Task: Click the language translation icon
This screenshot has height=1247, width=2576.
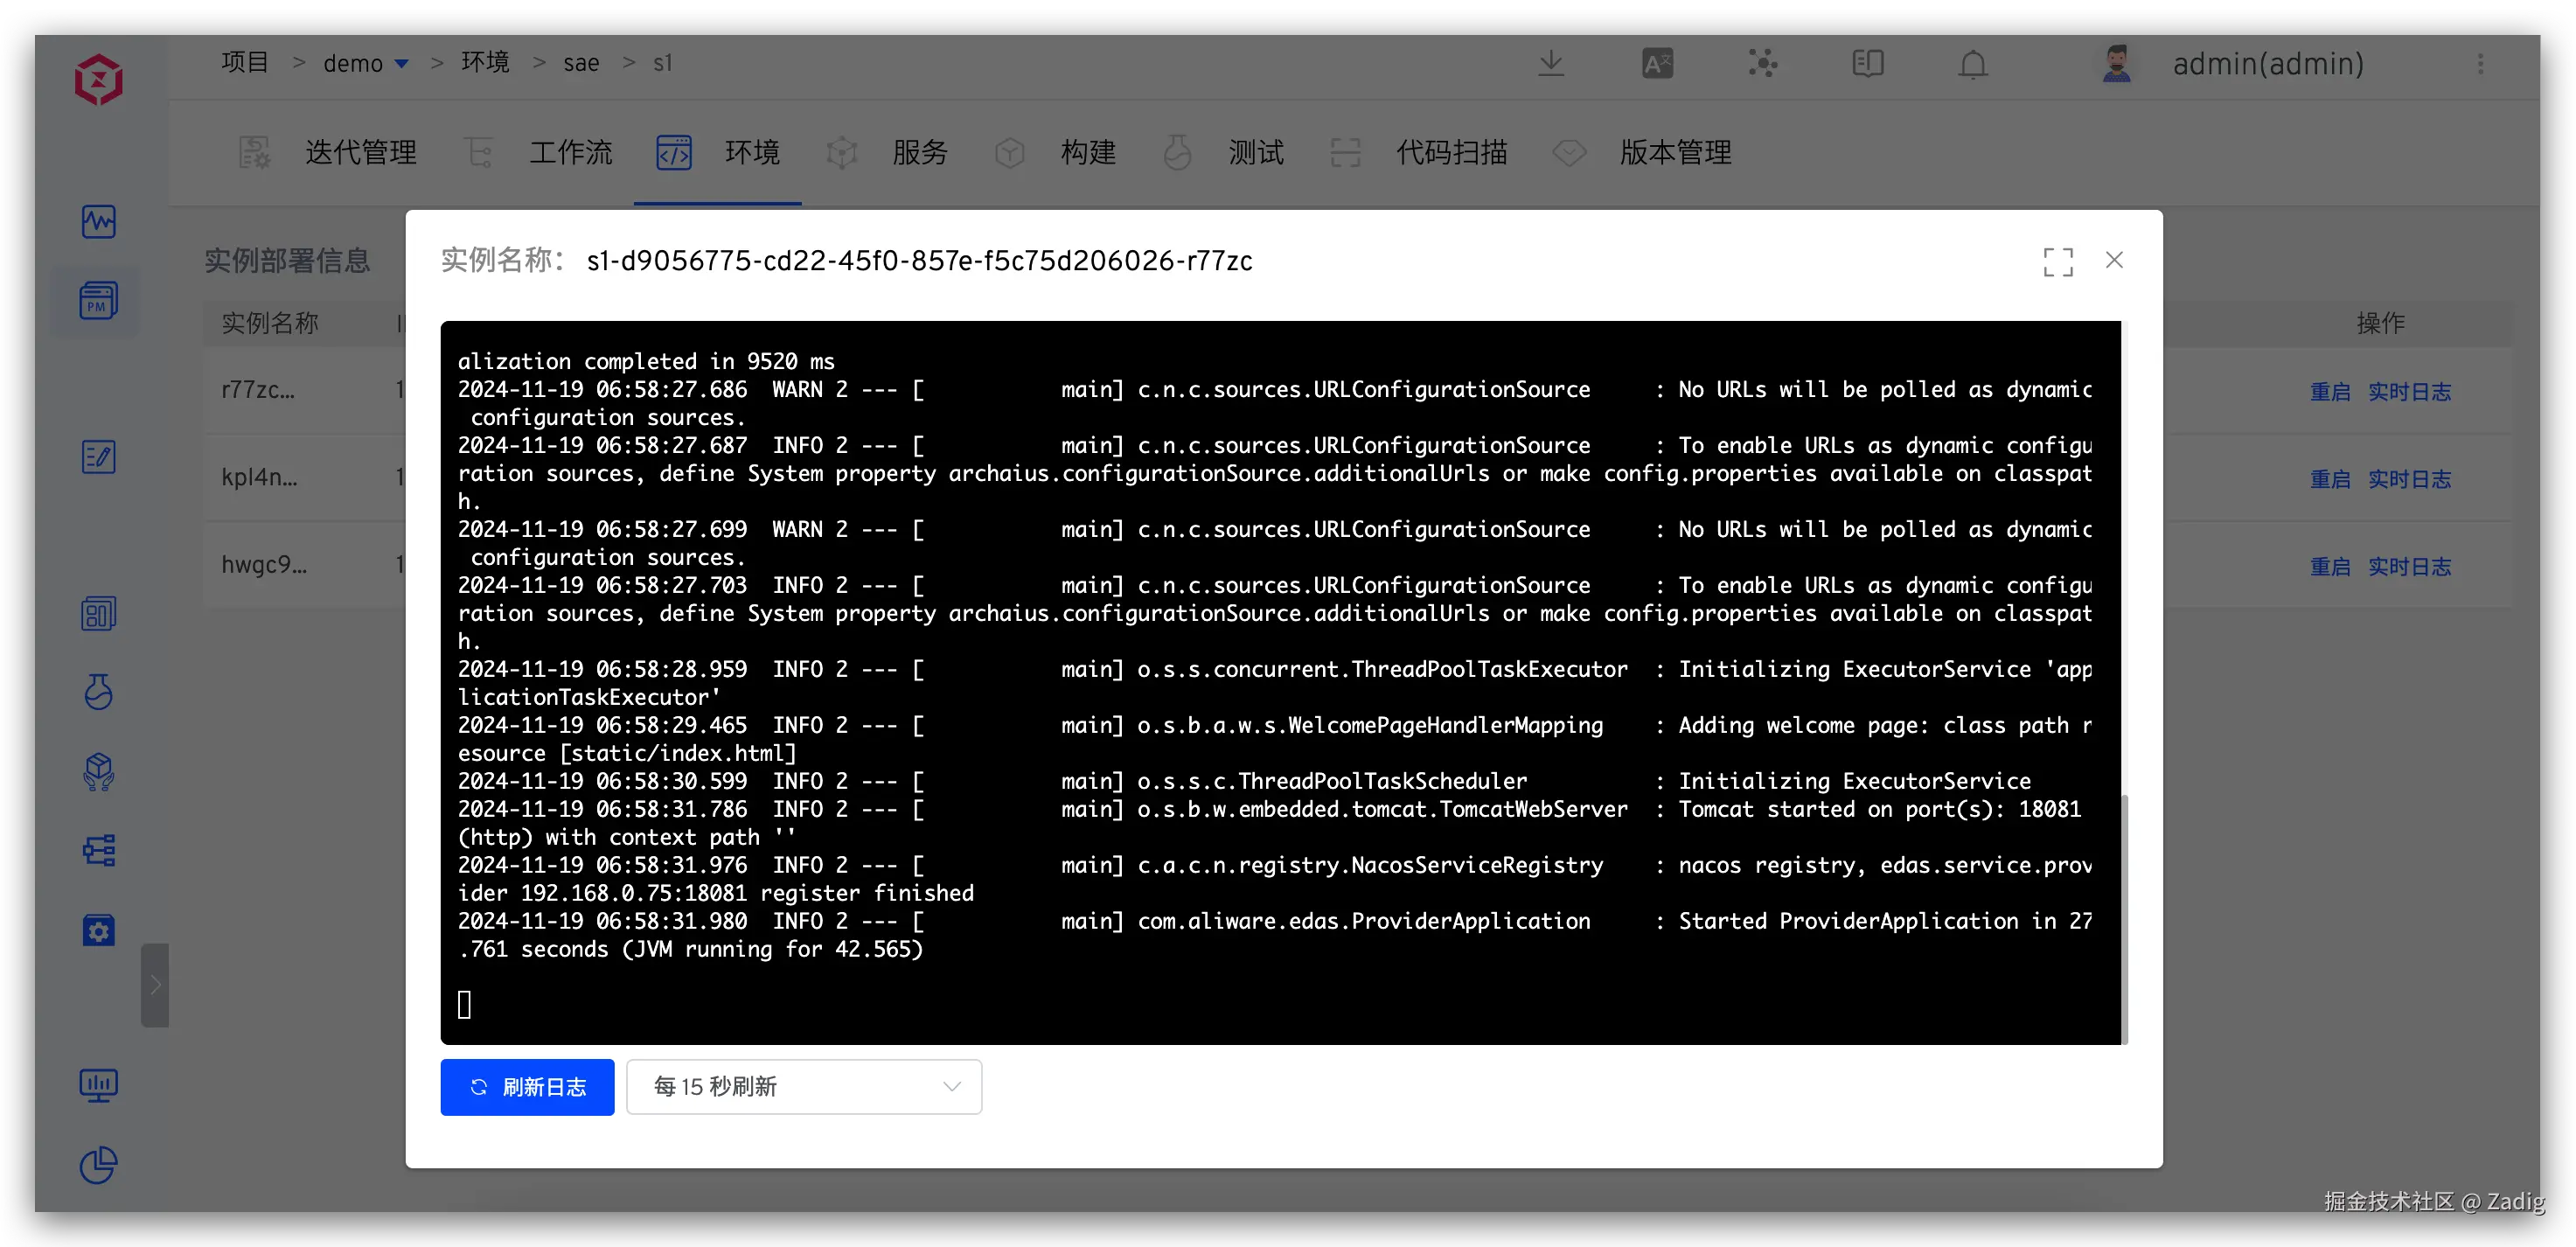Action: pyautogui.click(x=1657, y=64)
